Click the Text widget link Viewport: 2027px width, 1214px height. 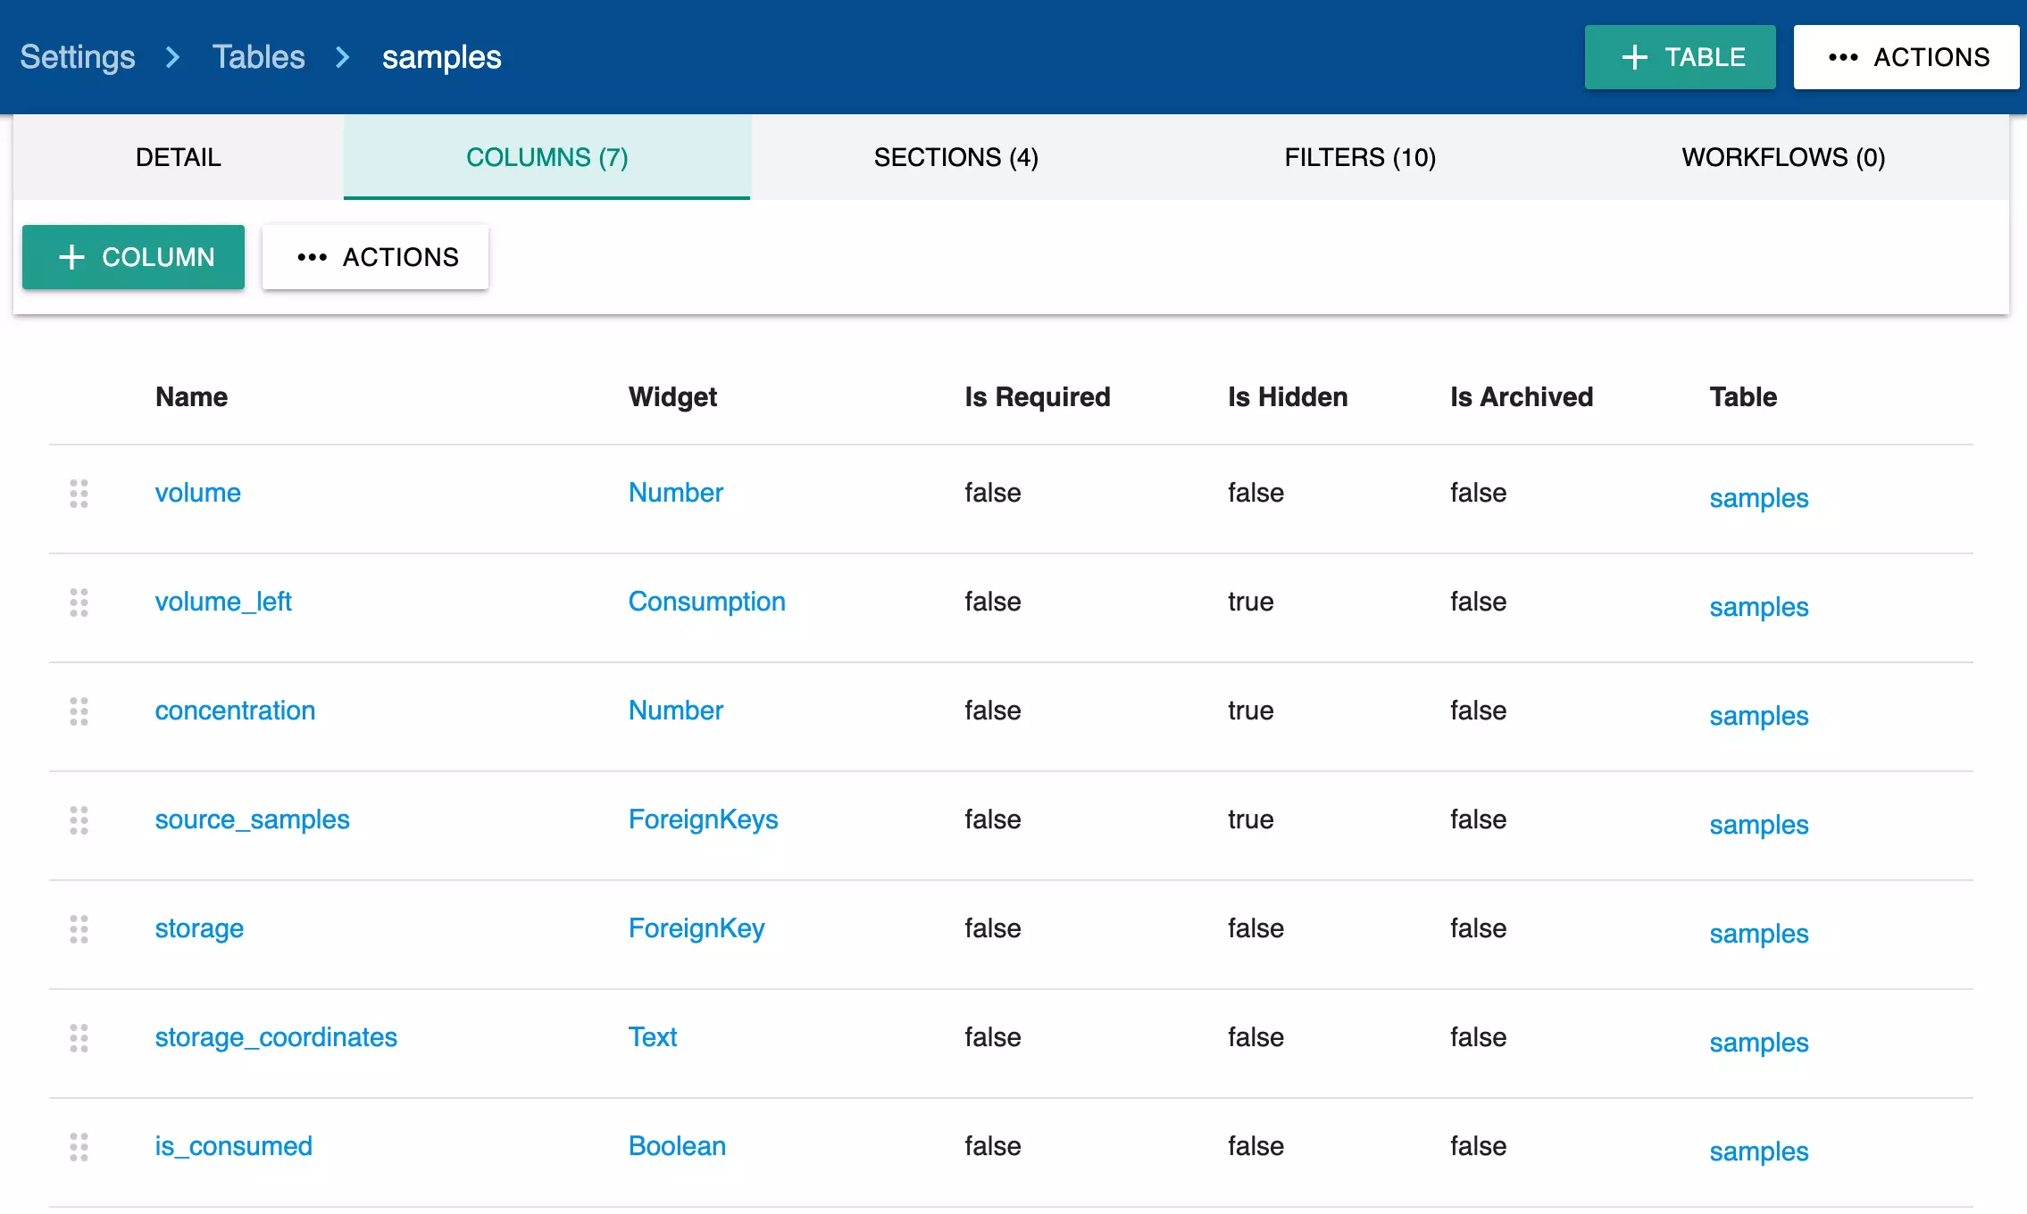653,1037
